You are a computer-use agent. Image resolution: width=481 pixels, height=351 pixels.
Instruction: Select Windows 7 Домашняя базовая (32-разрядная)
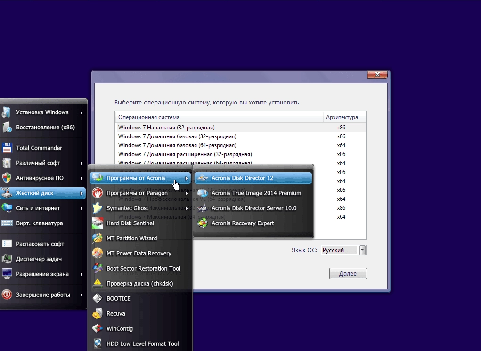[240, 136]
